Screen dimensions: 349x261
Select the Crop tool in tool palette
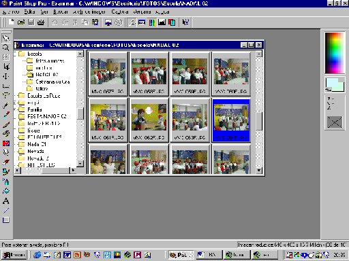click(x=6, y=67)
